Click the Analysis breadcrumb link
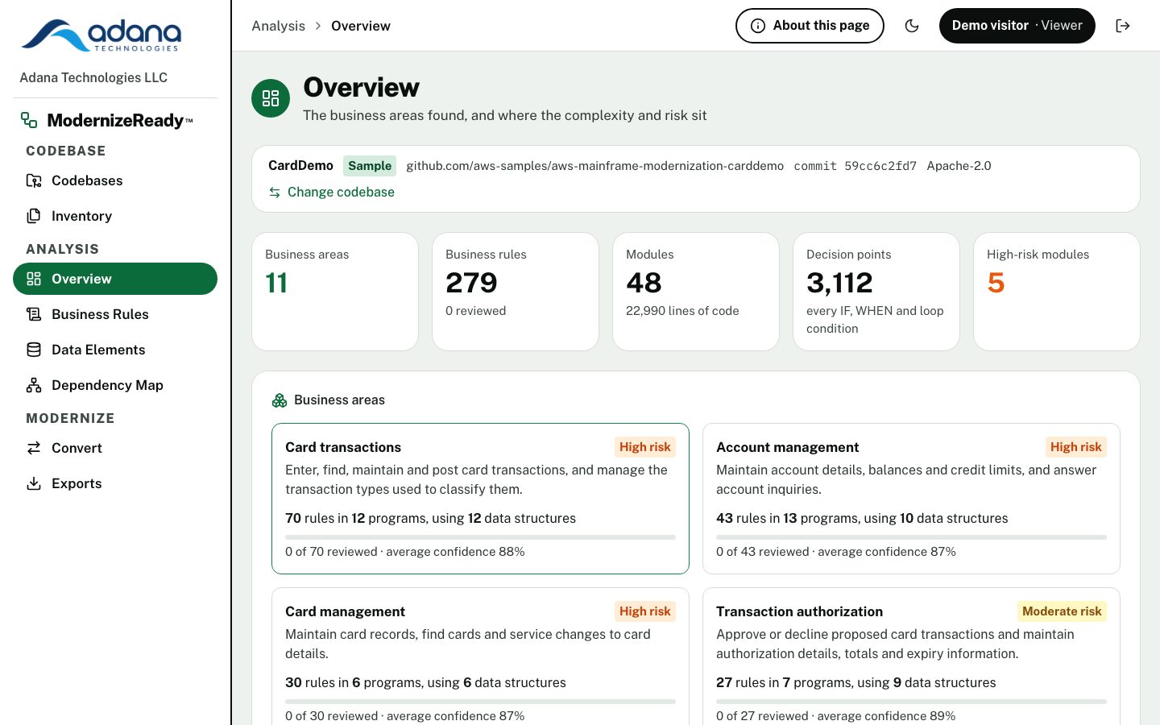The image size is (1160, 725). pos(279,26)
